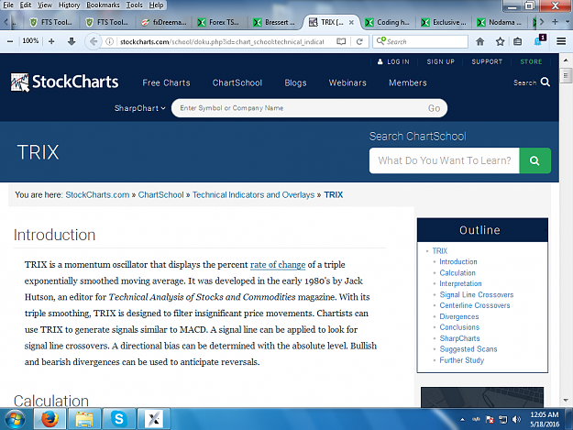Switch to the Exclusive tab
Screen dimensions: 573x430
tap(444, 22)
